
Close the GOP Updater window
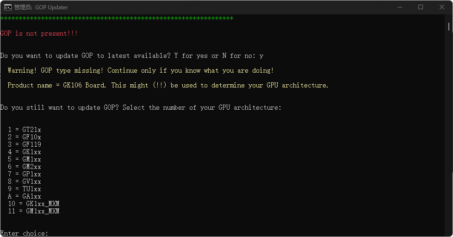click(x=442, y=7)
